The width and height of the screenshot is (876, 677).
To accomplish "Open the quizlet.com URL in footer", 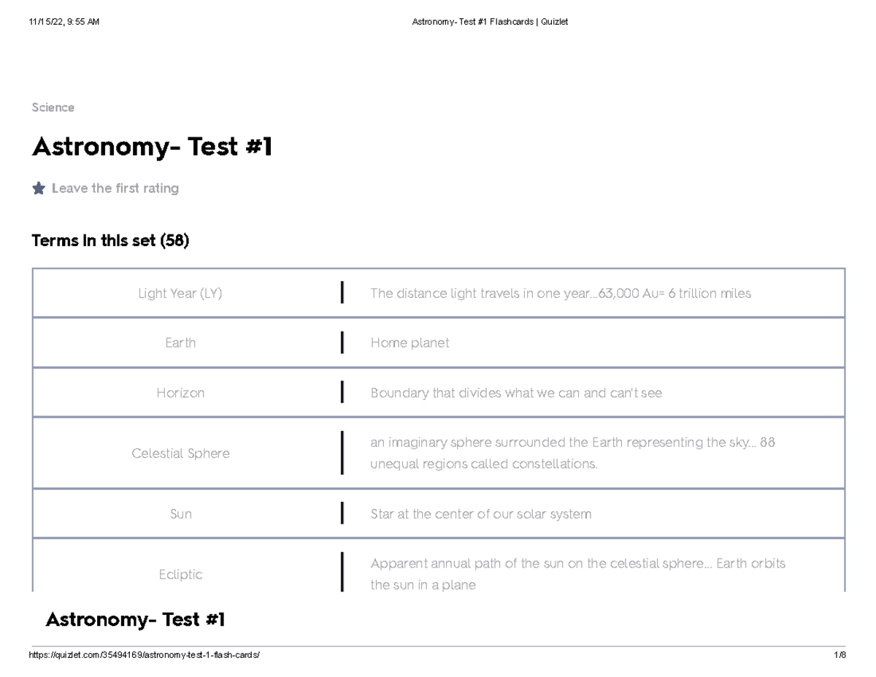I will pyautogui.click(x=144, y=655).
